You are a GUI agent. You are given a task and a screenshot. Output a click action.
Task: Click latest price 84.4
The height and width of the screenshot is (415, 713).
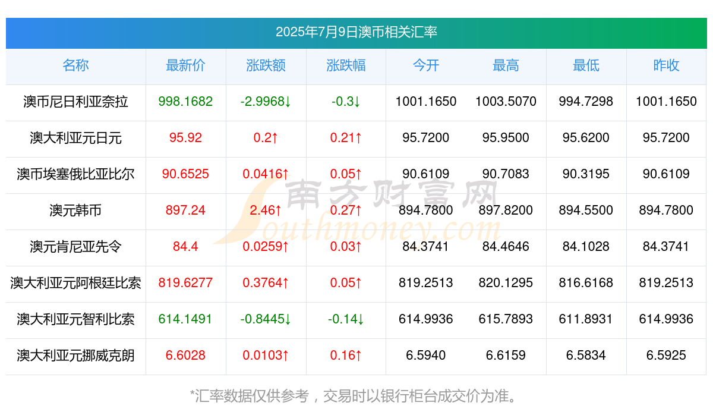coord(185,247)
